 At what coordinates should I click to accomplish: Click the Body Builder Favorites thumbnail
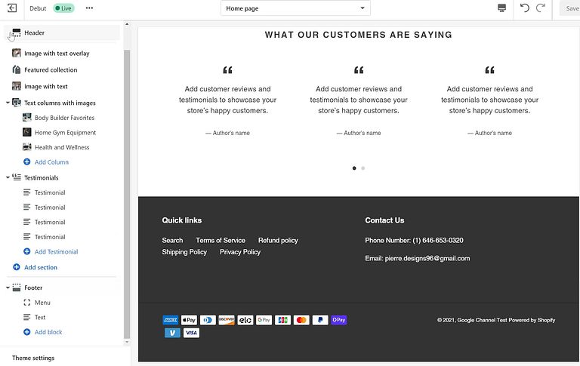pos(27,118)
